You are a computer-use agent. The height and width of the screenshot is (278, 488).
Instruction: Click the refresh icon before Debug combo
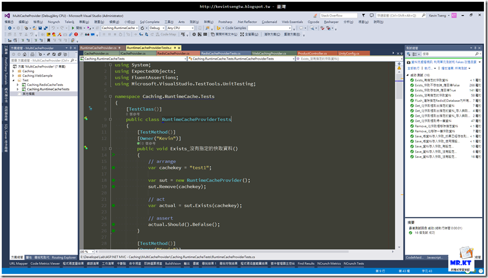point(142,28)
